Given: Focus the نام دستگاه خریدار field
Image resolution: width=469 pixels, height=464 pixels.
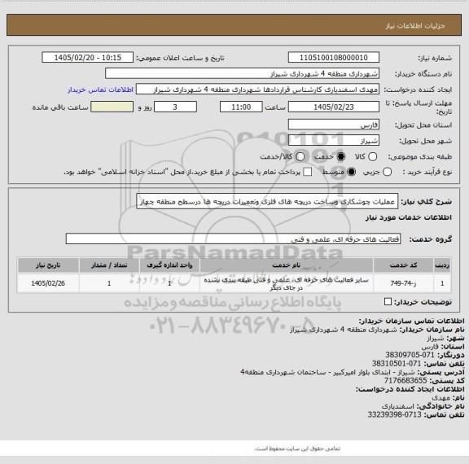Looking at the screenshot, I should pos(243,73).
